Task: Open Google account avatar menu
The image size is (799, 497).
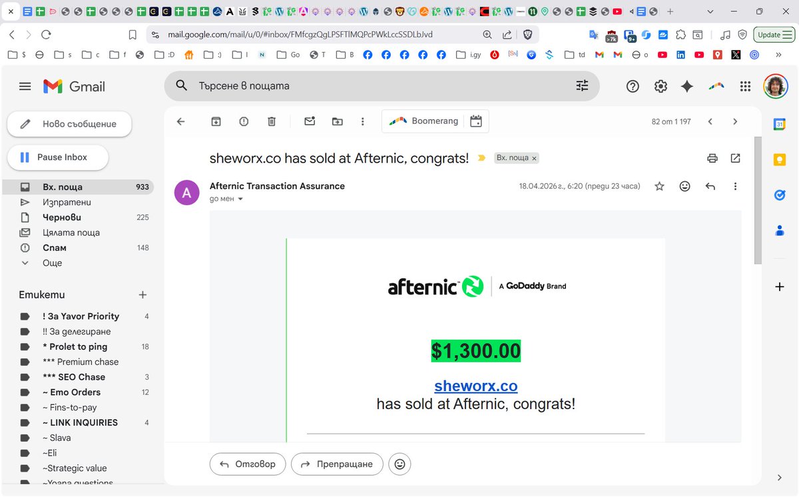Action: [x=776, y=86]
